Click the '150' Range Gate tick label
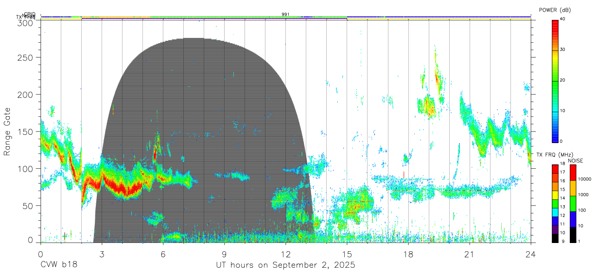Viewport: 597px width, 275px height. (x=25, y=131)
